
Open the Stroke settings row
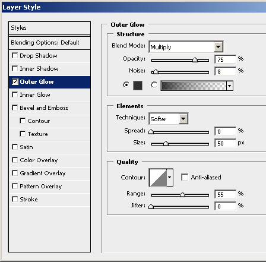49,200
